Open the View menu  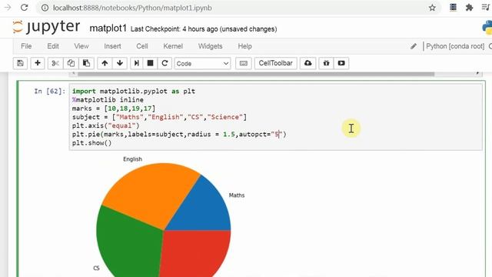point(81,46)
